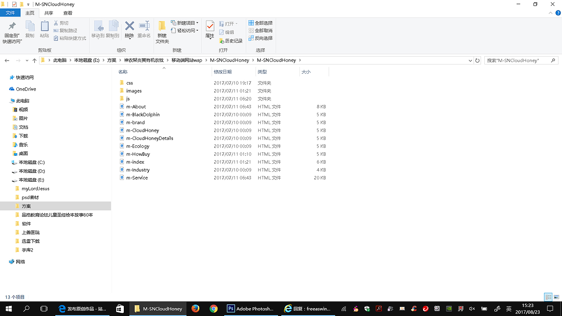
Task: Open the New item (新建项目) dropdown
Action: [x=184, y=23]
